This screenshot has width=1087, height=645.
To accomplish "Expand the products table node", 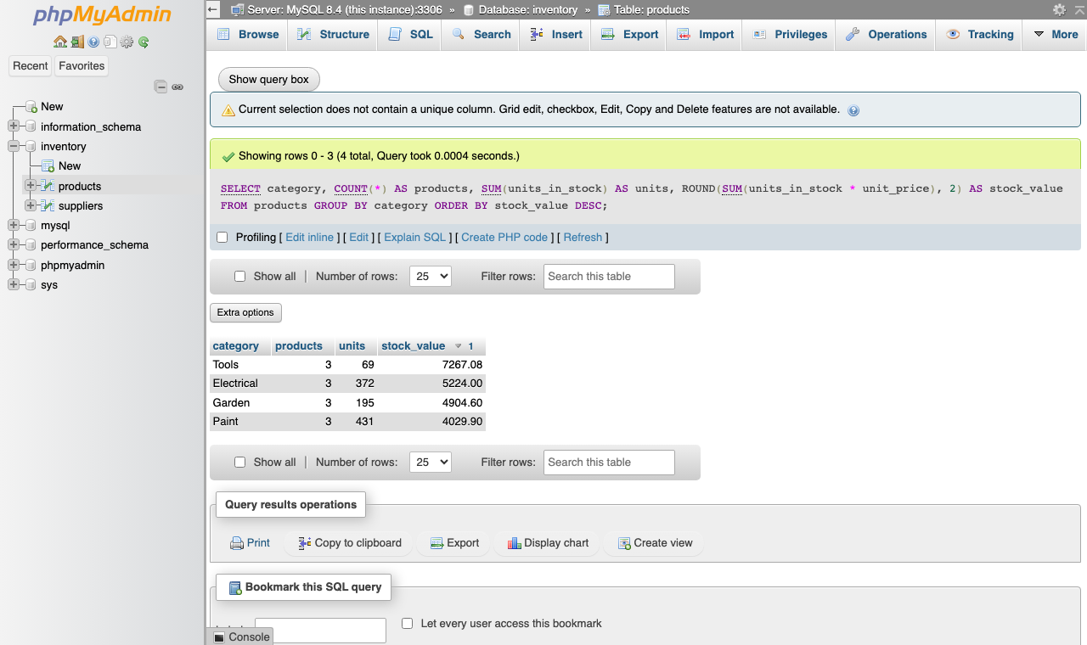I will click(31, 185).
